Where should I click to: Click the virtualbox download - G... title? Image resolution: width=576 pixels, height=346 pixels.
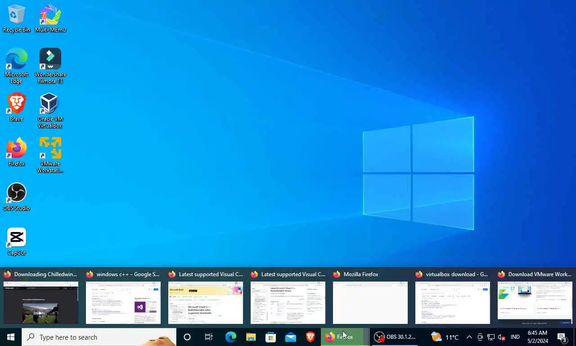coord(457,274)
